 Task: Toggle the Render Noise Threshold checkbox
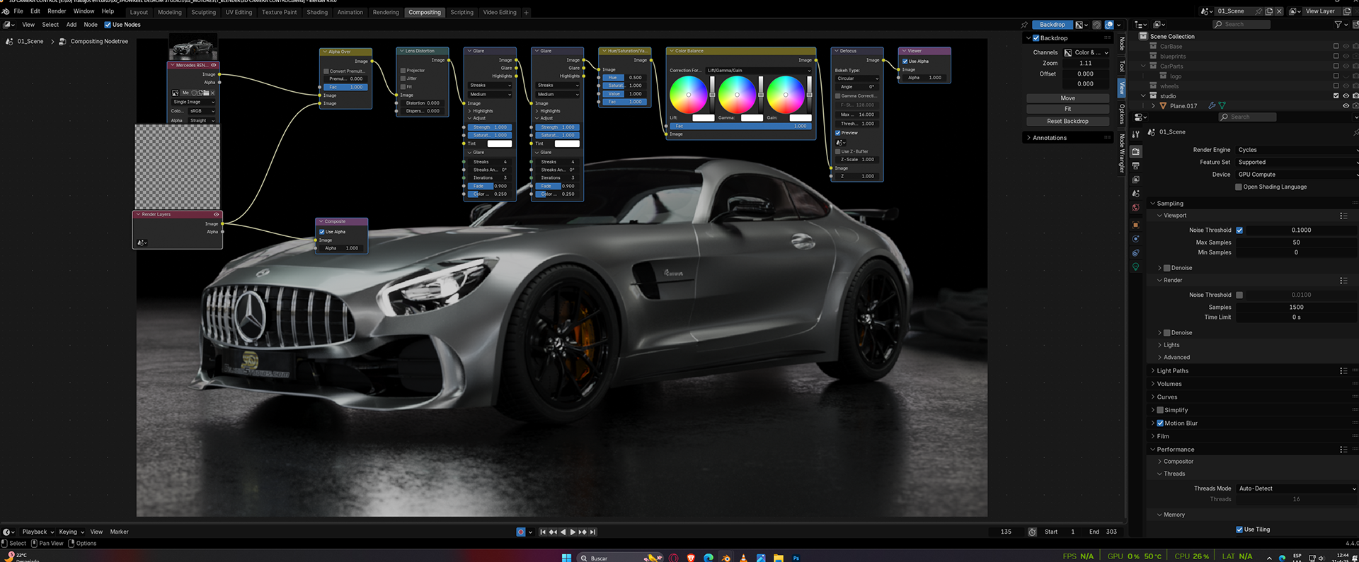tap(1239, 295)
